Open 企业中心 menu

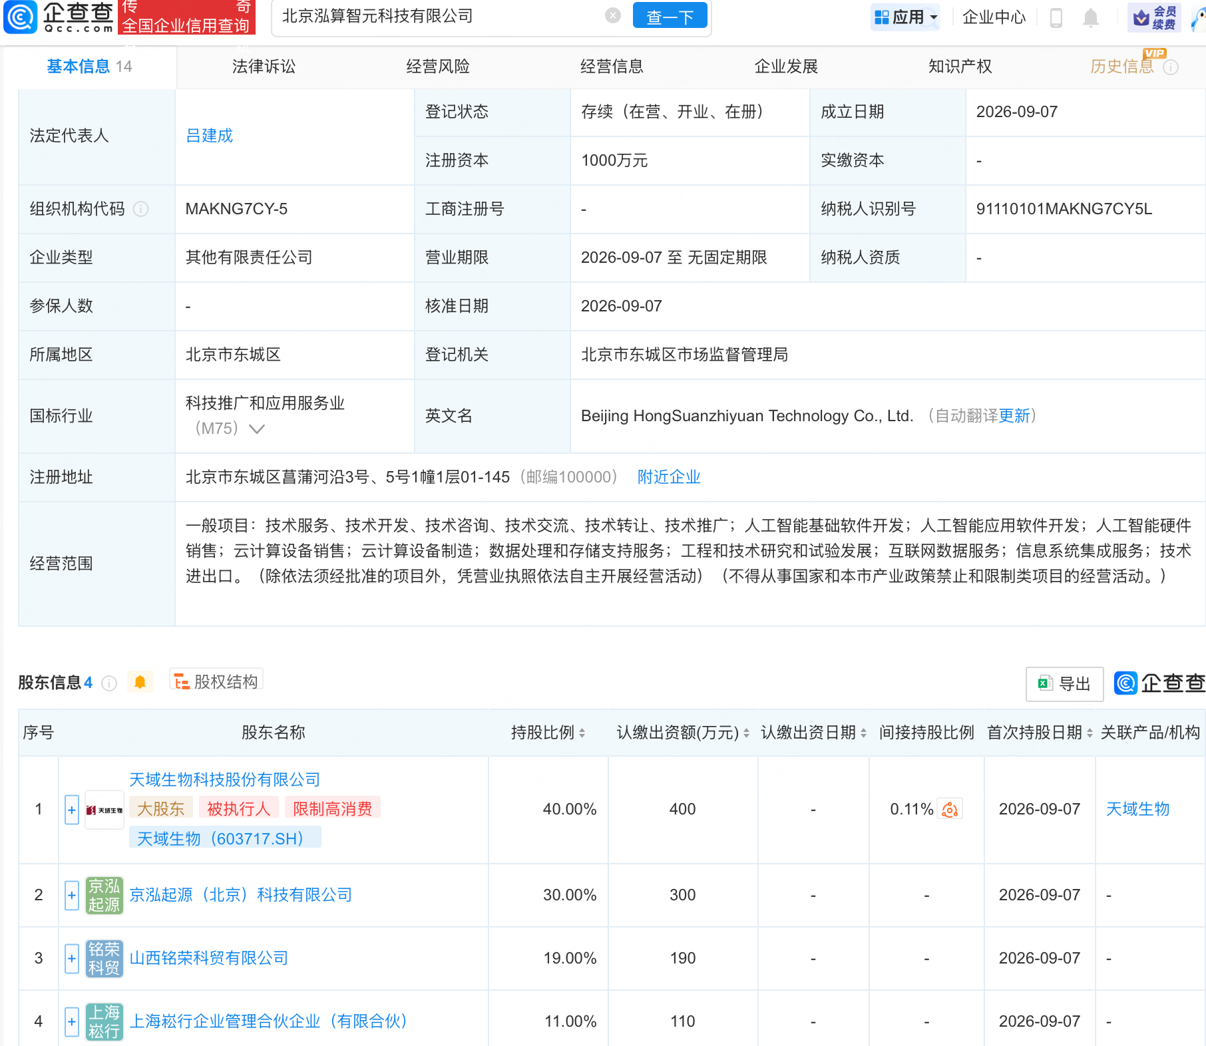point(994,17)
